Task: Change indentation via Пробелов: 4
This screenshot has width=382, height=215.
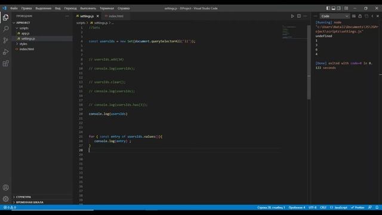Action: click(x=297, y=207)
